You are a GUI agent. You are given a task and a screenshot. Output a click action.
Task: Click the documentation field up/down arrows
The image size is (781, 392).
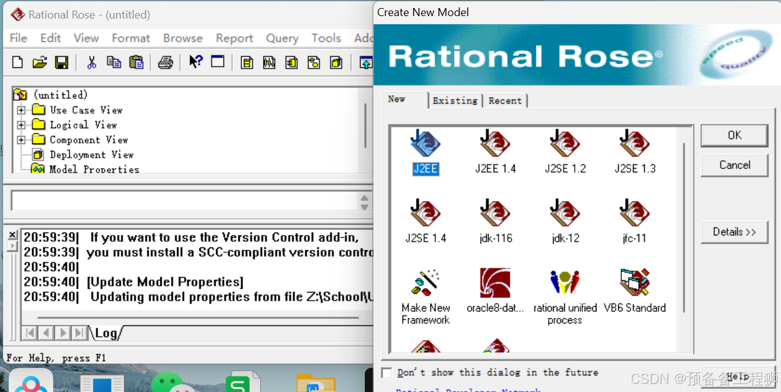(365, 202)
